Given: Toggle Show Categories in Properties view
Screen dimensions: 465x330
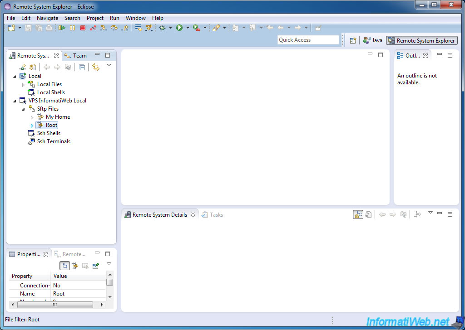Looking at the screenshot, I should pos(65,266).
